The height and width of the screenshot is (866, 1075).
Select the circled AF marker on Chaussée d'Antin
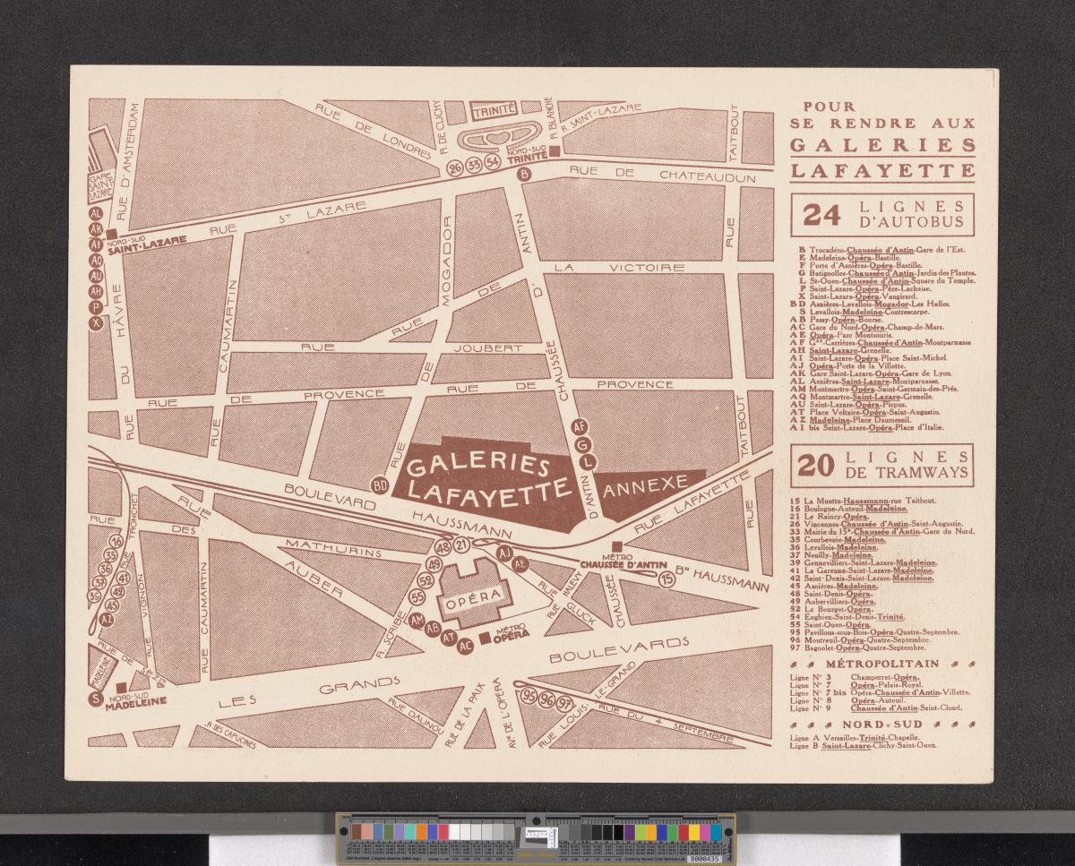pos(579,427)
